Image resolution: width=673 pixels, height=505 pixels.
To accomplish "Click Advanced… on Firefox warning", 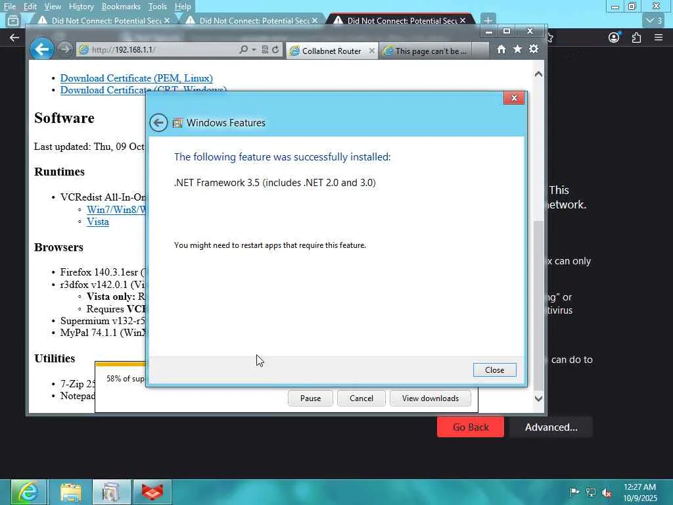I will [551, 427].
